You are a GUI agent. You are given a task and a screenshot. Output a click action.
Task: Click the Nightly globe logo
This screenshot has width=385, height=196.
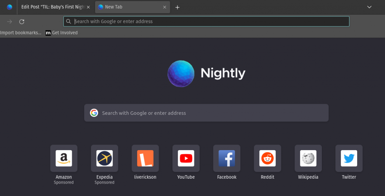(181, 73)
